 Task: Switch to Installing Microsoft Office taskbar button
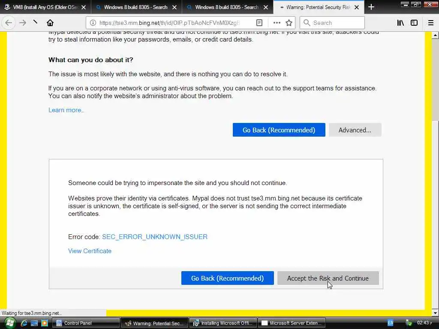coord(223,323)
